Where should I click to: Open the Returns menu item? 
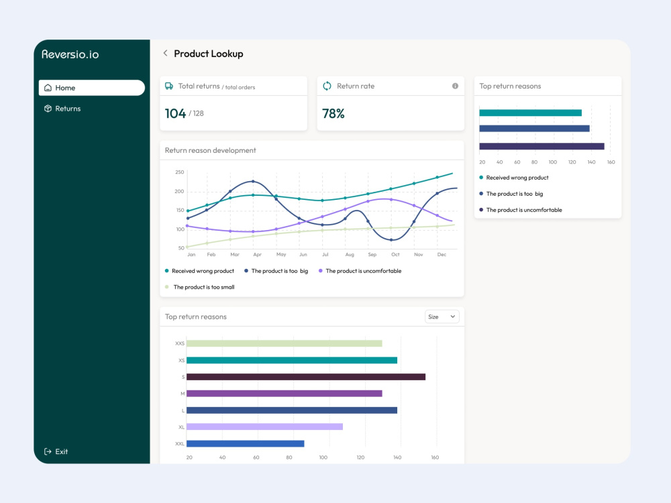coord(91,109)
